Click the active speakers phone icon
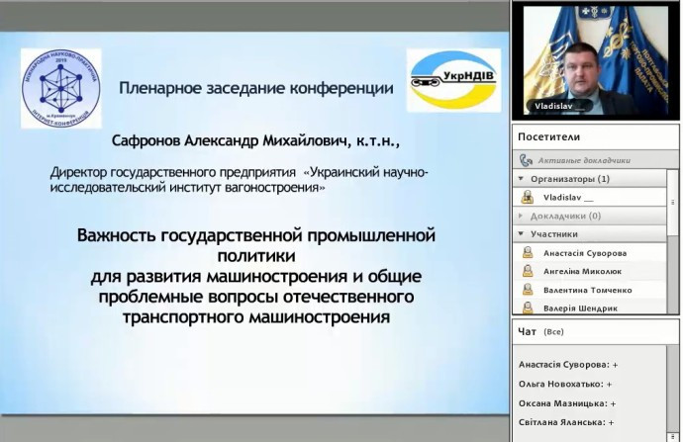683x442 pixels. (x=526, y=159)
